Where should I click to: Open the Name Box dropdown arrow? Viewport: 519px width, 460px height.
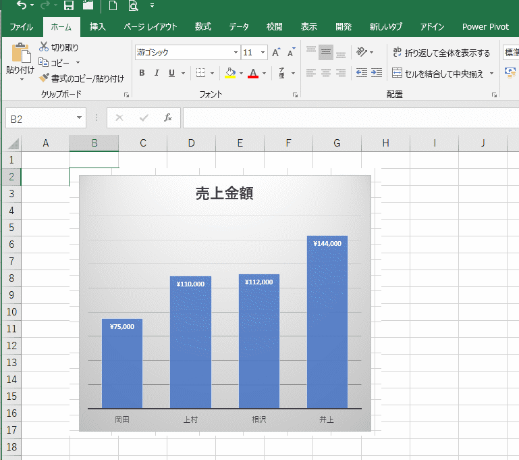coord(80,118)
